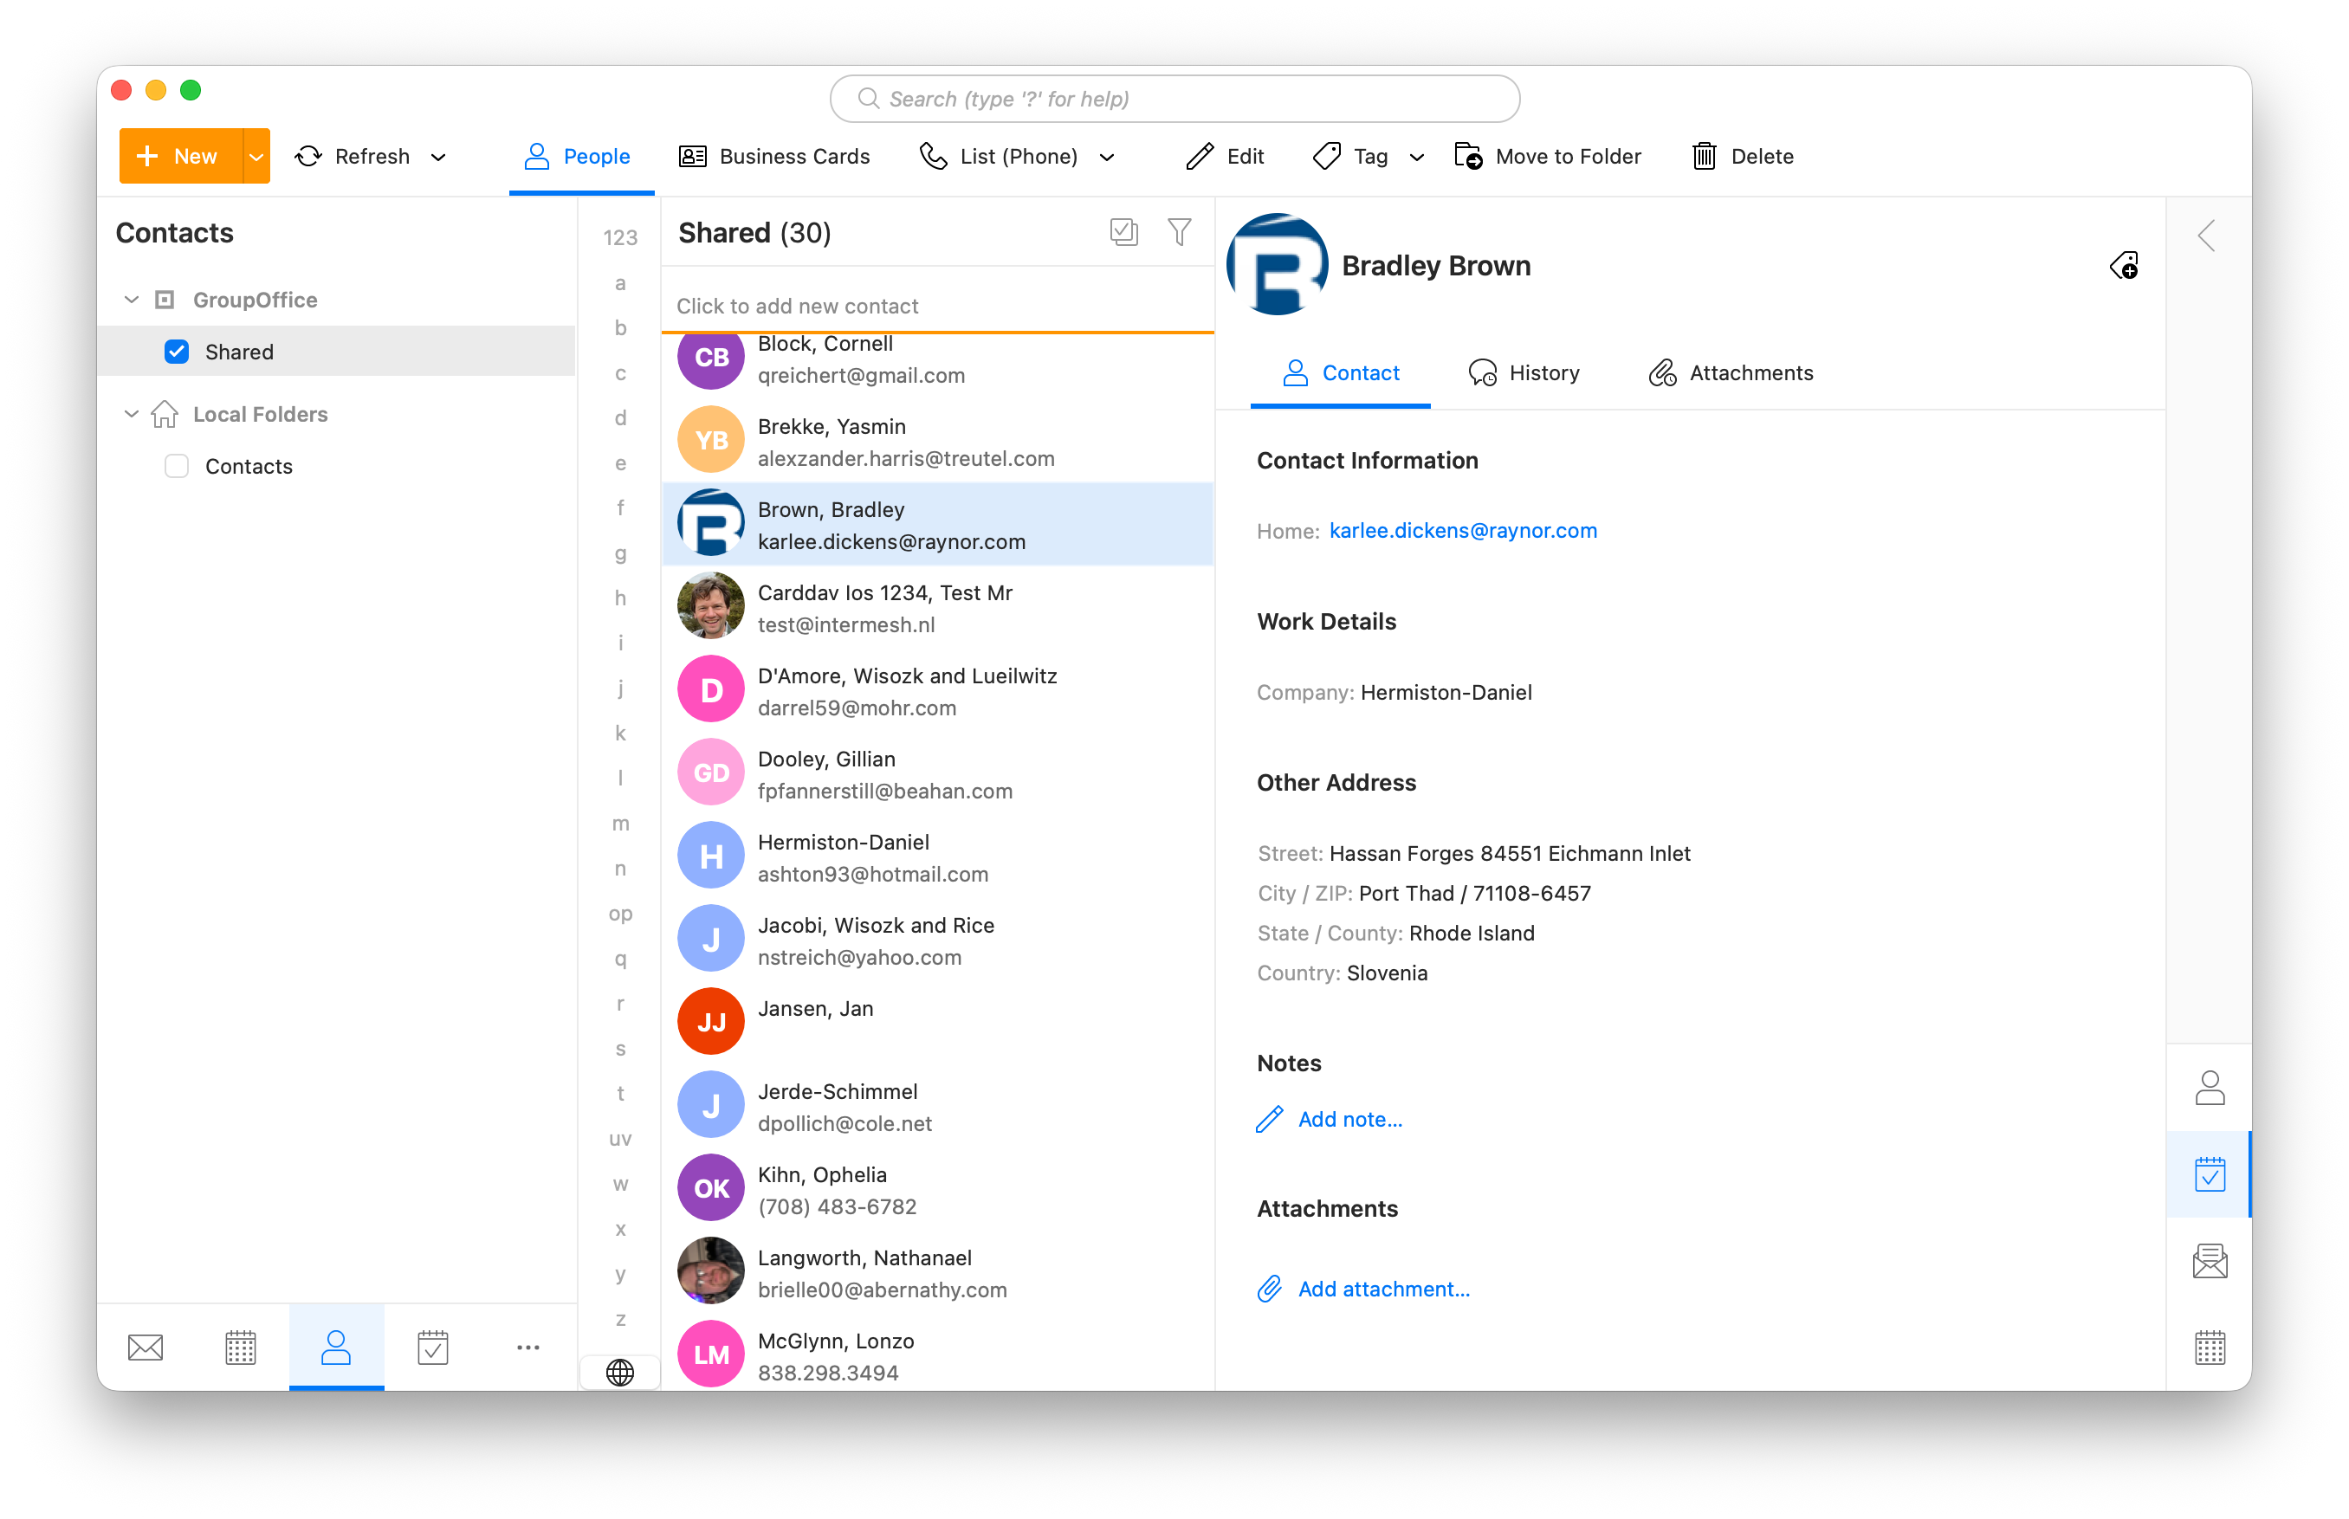Viewport: 2349px width, 1519px height.
Task: Open the envelope panel icon on right sidebar
Action: [x=2210, y=1259]
